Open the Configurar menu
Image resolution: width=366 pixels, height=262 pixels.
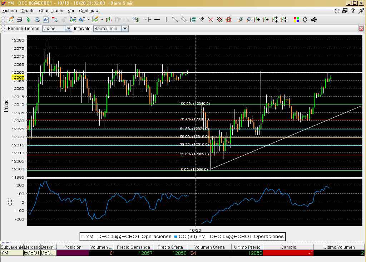(x=89, y=11)
